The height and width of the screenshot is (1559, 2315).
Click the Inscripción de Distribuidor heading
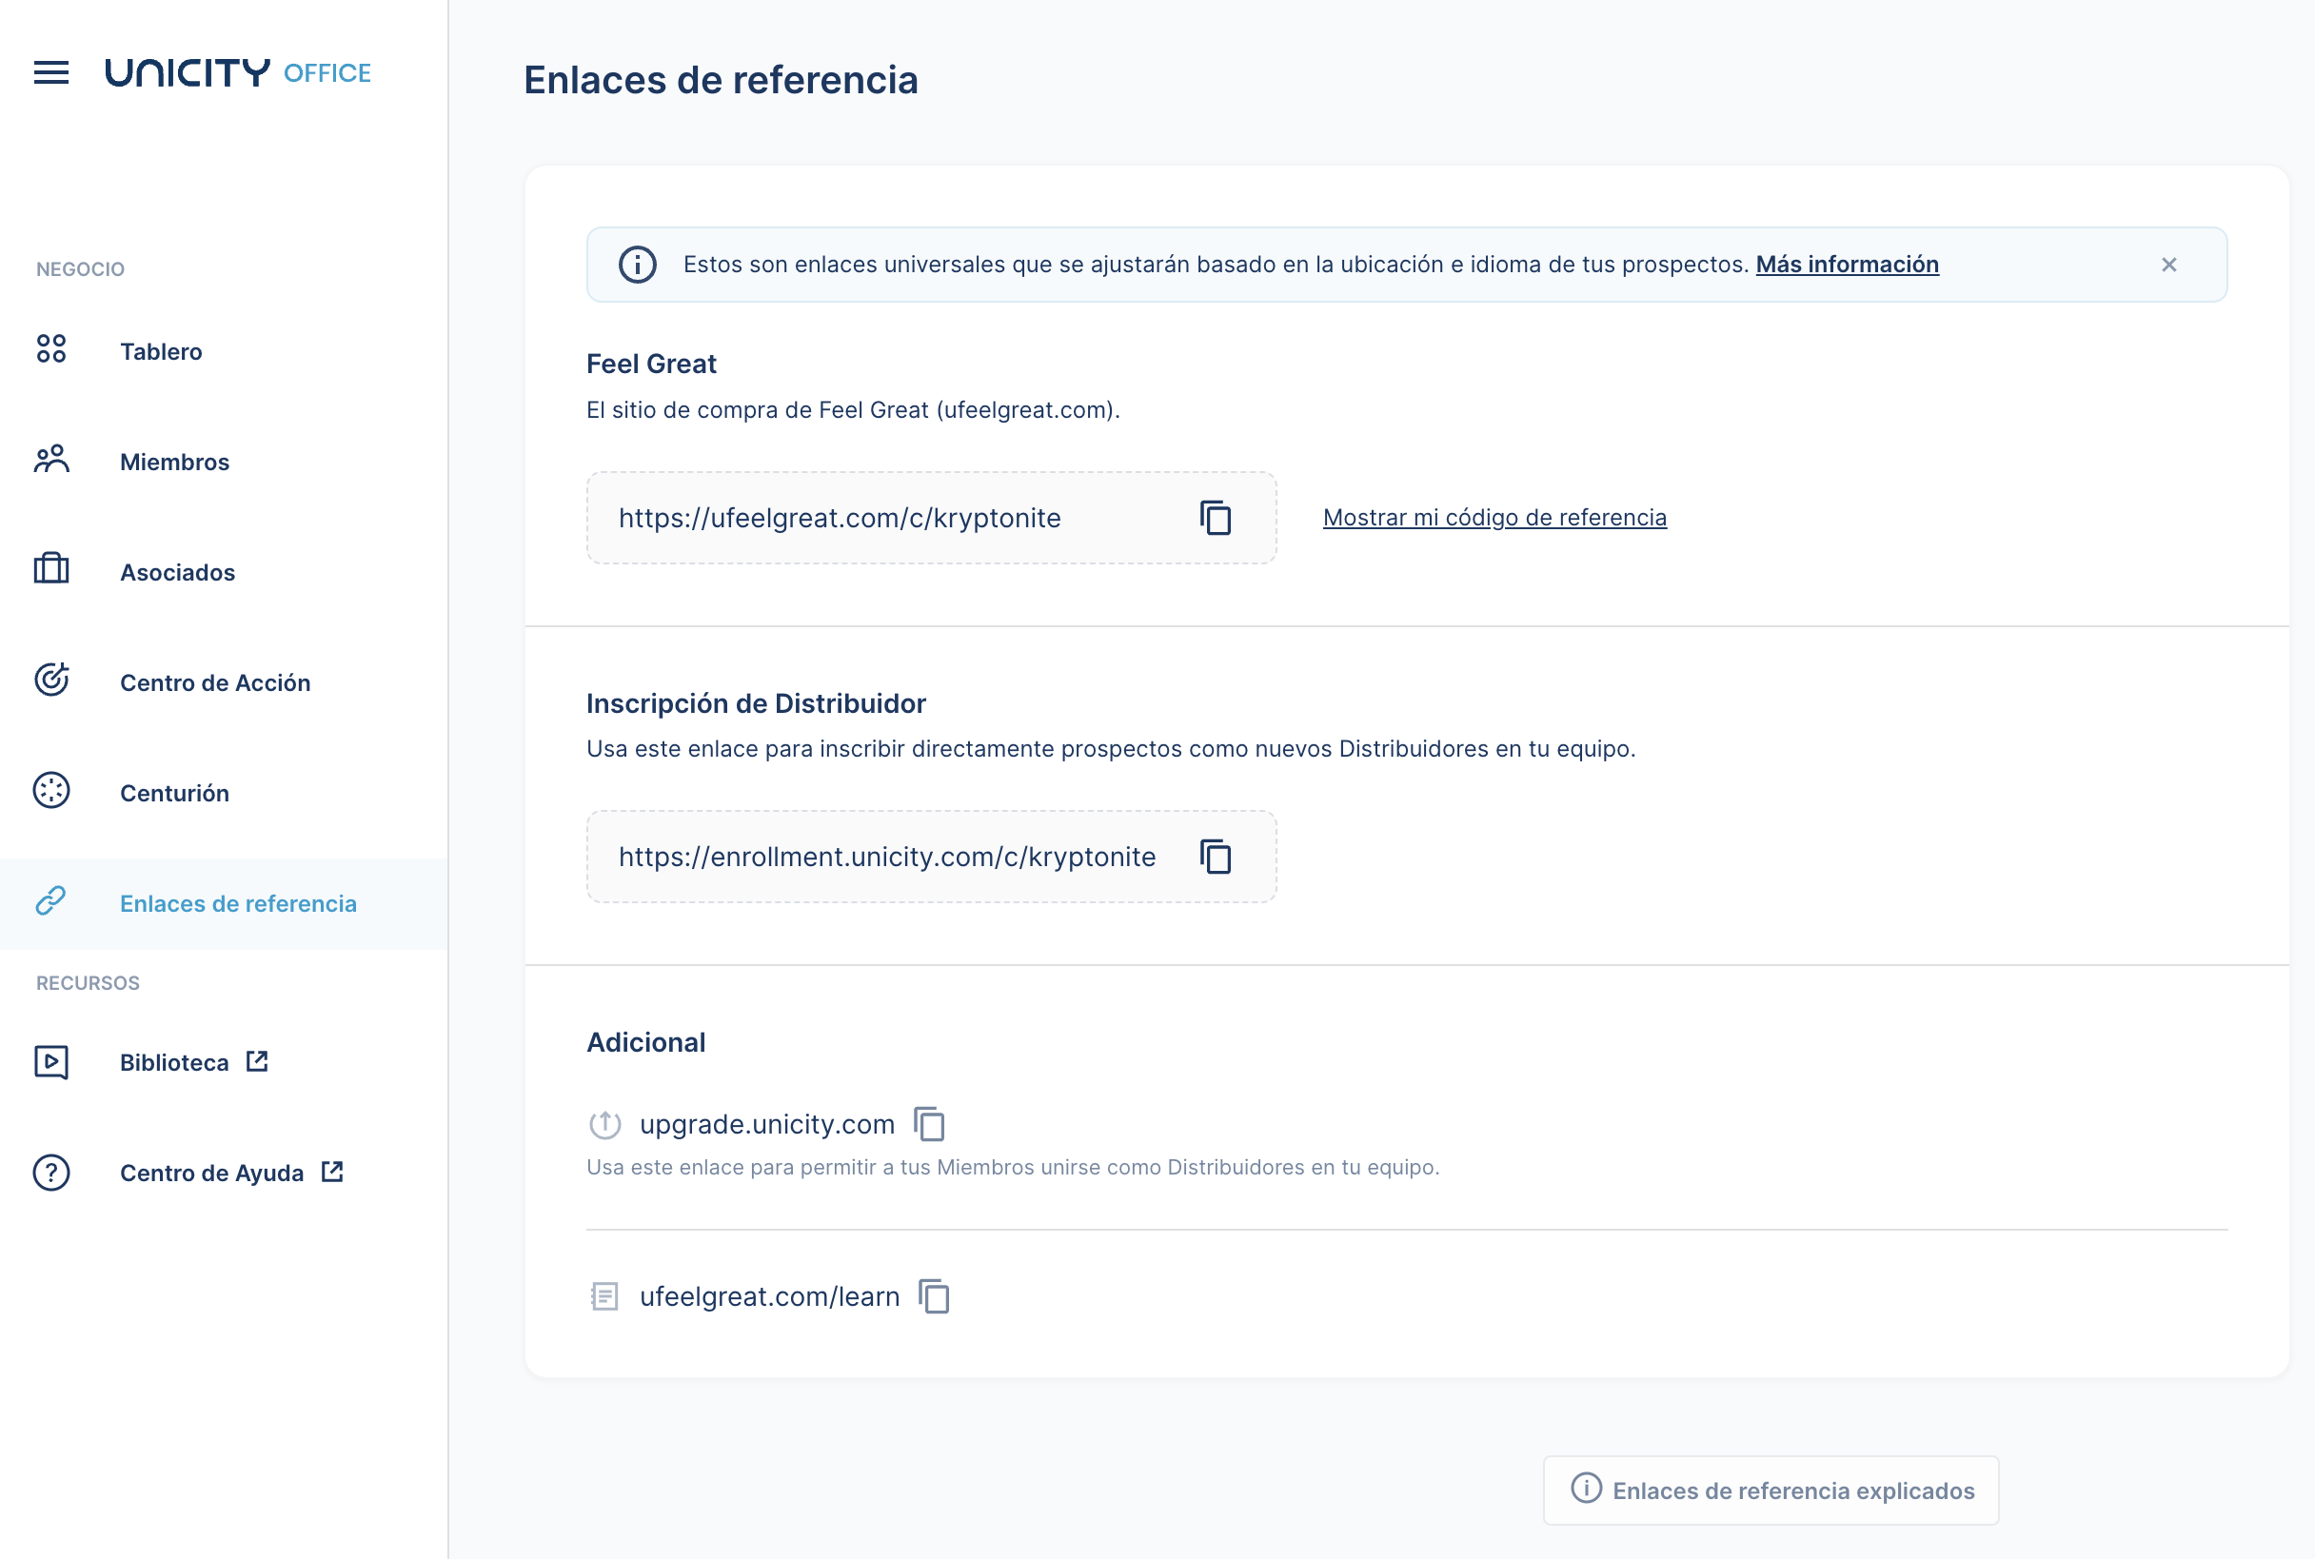(756, 703)
